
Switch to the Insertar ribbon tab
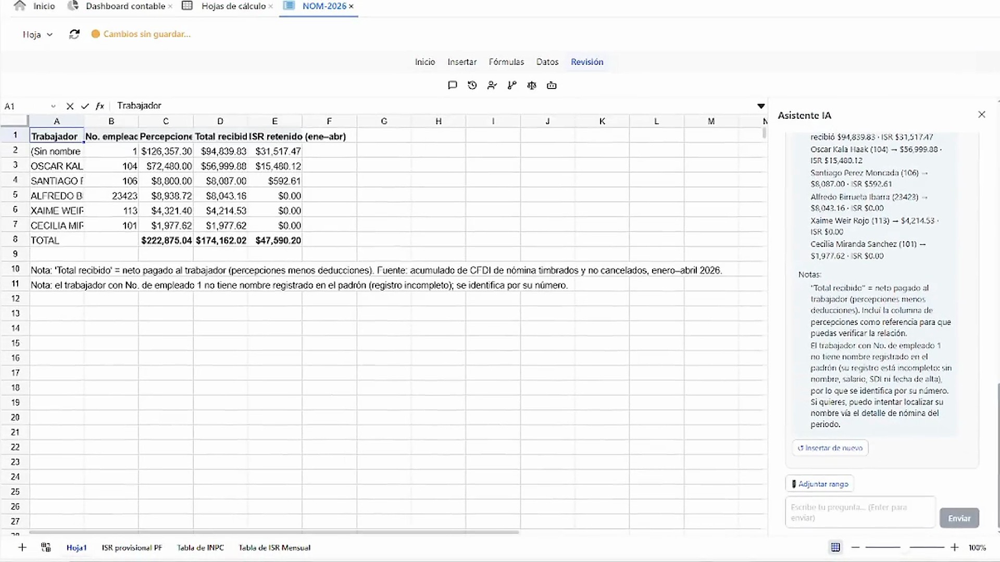click(x=462, y=62)
